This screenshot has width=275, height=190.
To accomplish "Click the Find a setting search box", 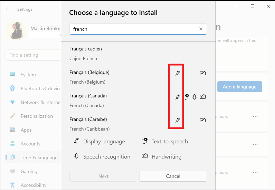I will point(33,55).
